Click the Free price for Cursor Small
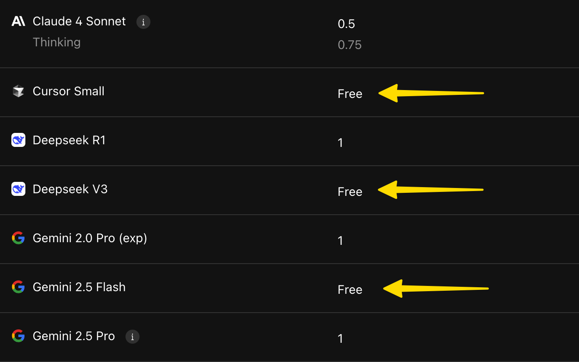Viewport: 579px width, 362px height. pos(350,94)
